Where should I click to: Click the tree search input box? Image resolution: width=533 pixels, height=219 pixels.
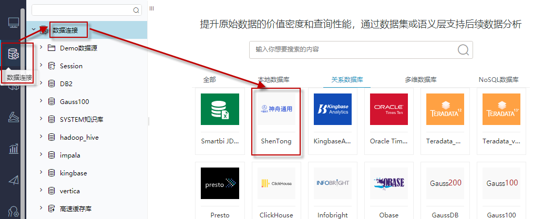(x=87, y=10)
